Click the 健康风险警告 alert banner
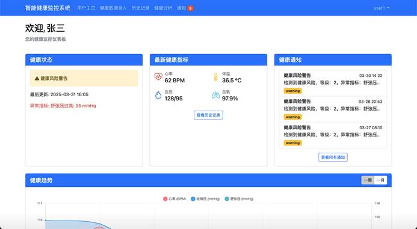Image resolution: width=417 pixels, height=229 pixels. pyautogui.click(x=84, y=78)
